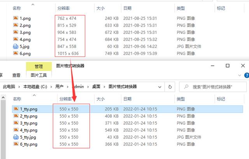Refresh the folder with the reload icon
This screenshot has width=249, height=159.
[170, 87]
